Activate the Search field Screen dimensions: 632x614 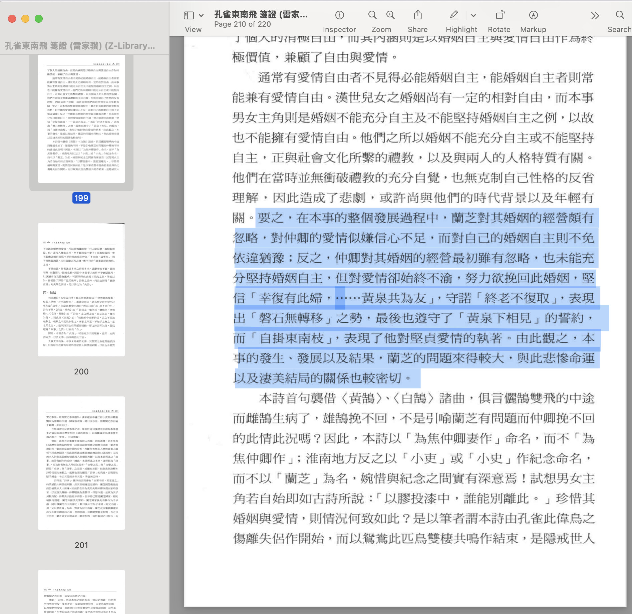(620, 15)
